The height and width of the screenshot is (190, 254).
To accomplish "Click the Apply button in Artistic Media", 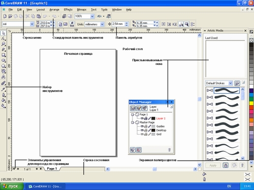I will tap(213, 165).
